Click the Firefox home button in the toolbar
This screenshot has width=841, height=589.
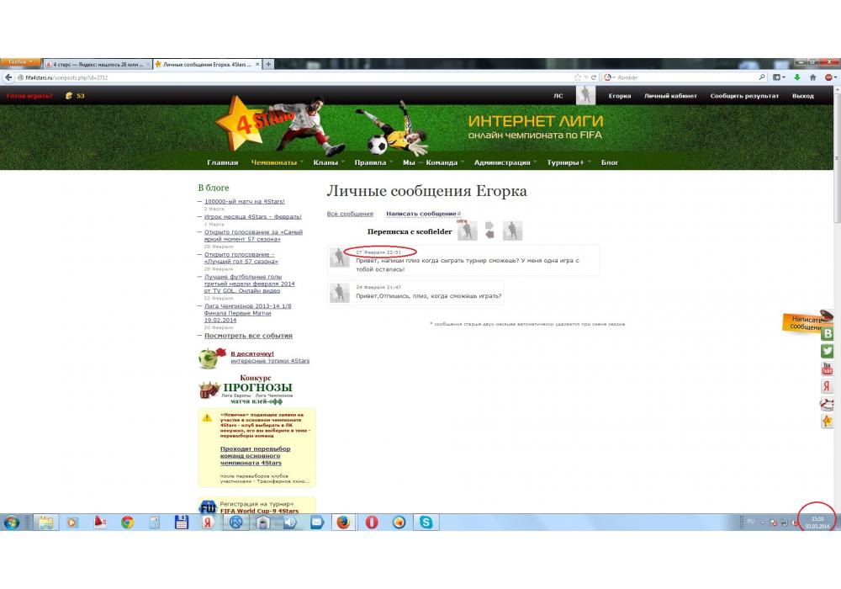coord(813,77)
